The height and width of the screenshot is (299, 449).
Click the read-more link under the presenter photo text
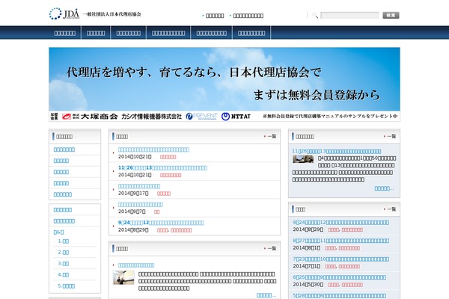tap(266, 295)
